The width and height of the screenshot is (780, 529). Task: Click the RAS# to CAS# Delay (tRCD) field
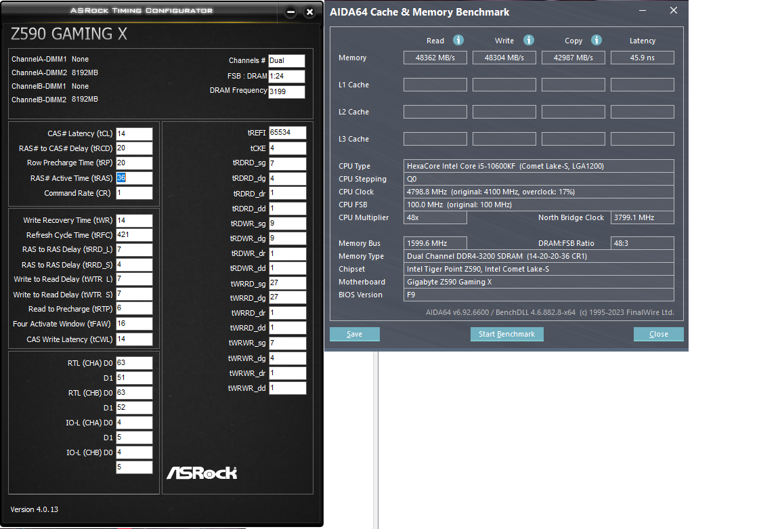134,148
